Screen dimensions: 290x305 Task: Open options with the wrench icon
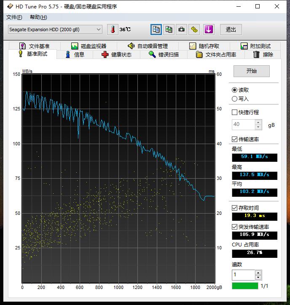click(194, 29)
